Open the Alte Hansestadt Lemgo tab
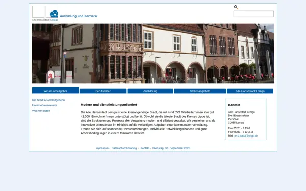Screen dimensions: 306x191 coord(250,91)
